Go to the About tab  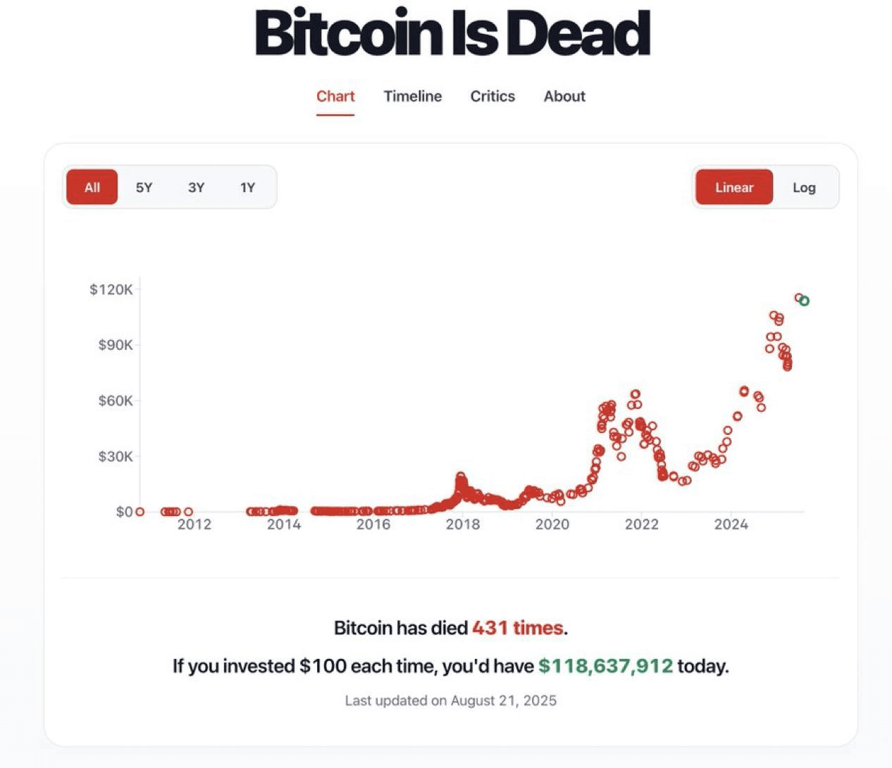point(564,96)
